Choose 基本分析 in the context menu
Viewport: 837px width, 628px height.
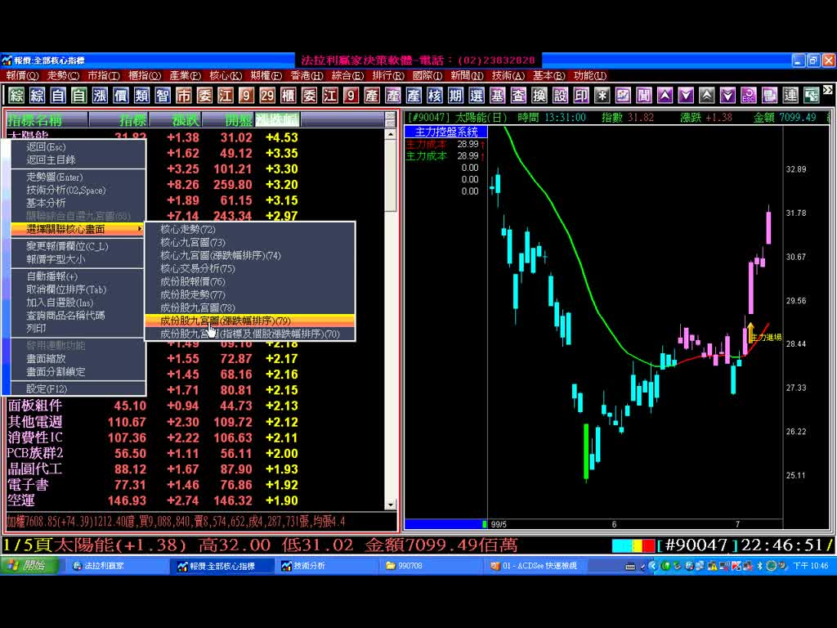tap(78, 203)
